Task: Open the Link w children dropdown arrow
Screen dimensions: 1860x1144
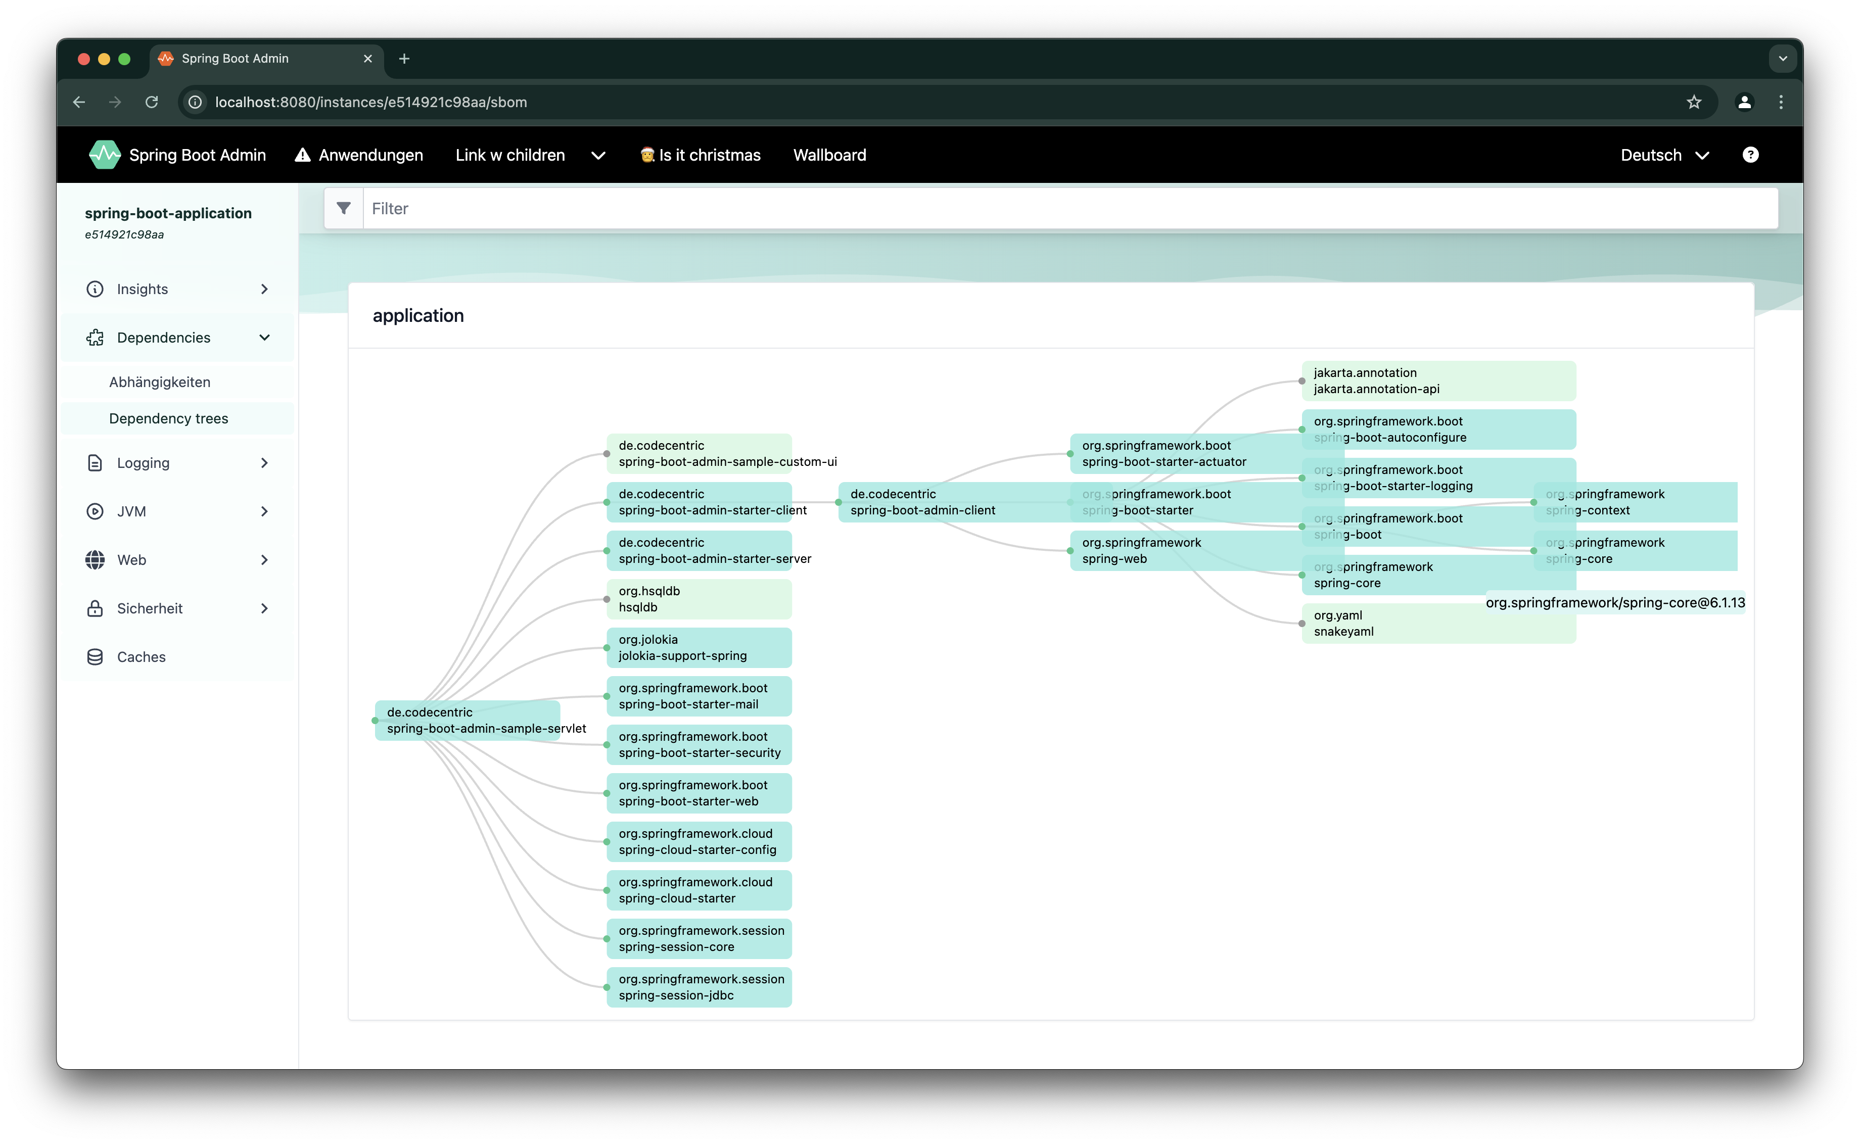Action: (598, 156)
